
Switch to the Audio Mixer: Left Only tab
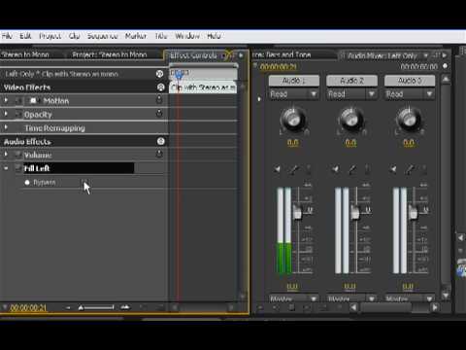[x=383, y=56]
